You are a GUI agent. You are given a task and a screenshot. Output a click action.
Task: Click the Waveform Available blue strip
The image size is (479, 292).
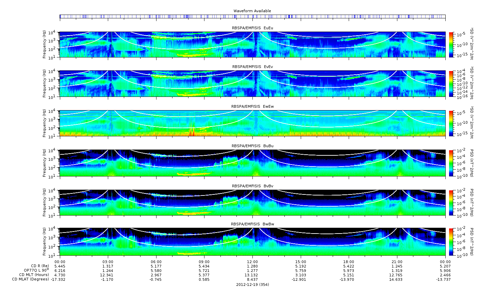click(x=252, y=16)
